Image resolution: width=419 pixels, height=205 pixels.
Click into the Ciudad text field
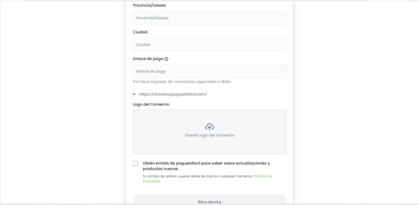pyautogui.click(x=209, y=45)
